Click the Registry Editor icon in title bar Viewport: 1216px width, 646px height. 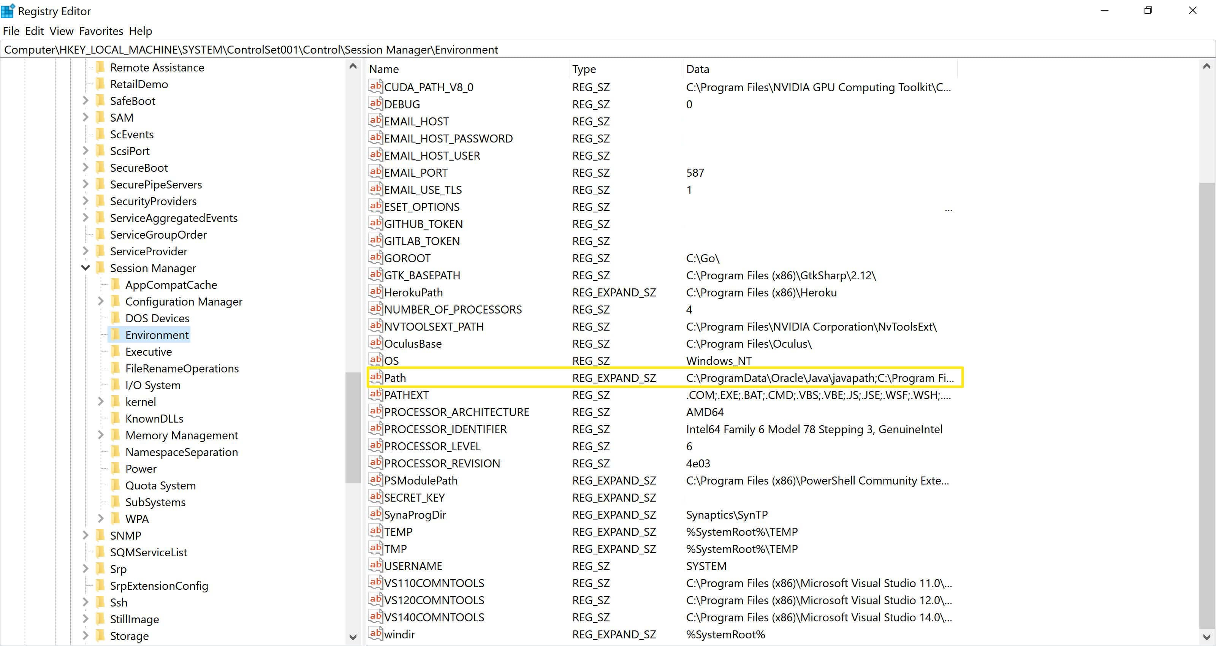click(x=8, y=10)
